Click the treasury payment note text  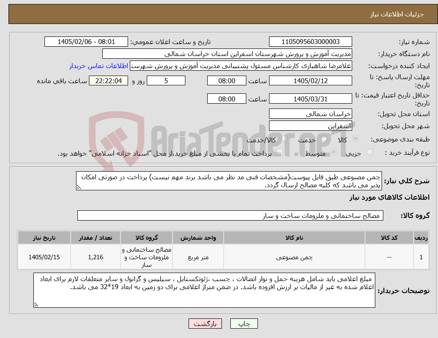pyautogui.click(x=165, y=153)
